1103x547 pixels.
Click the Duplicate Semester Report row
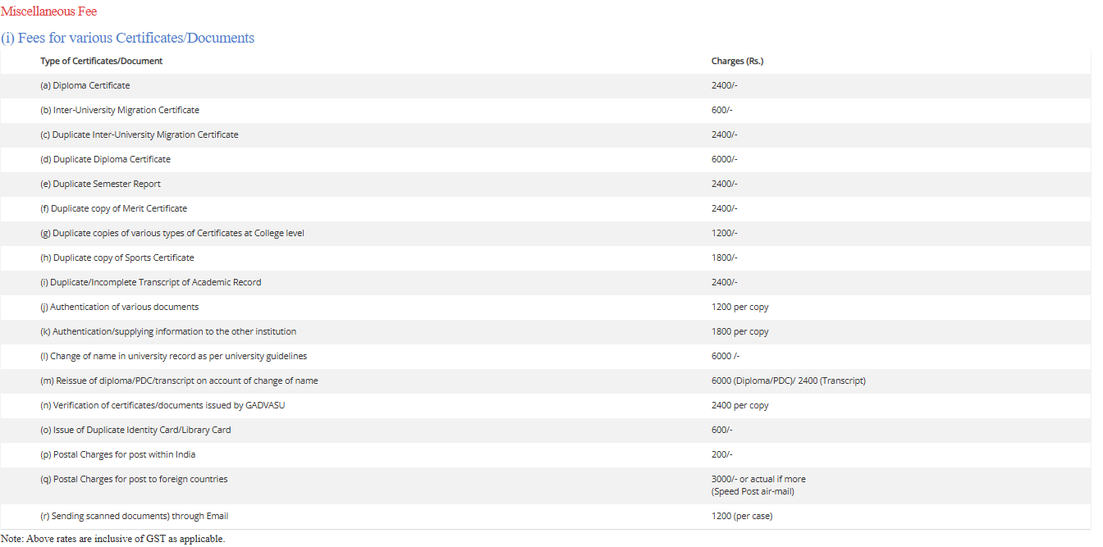[x=100, y=185]
